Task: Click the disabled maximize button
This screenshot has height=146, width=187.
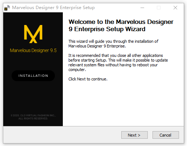Action: (x=159, y=8)
